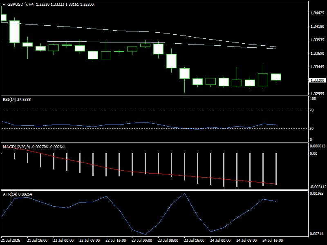
Task: Open the chart menu triangle beside GBPUSD.fx
Action: pyautogui.click(x=4, y=4)
